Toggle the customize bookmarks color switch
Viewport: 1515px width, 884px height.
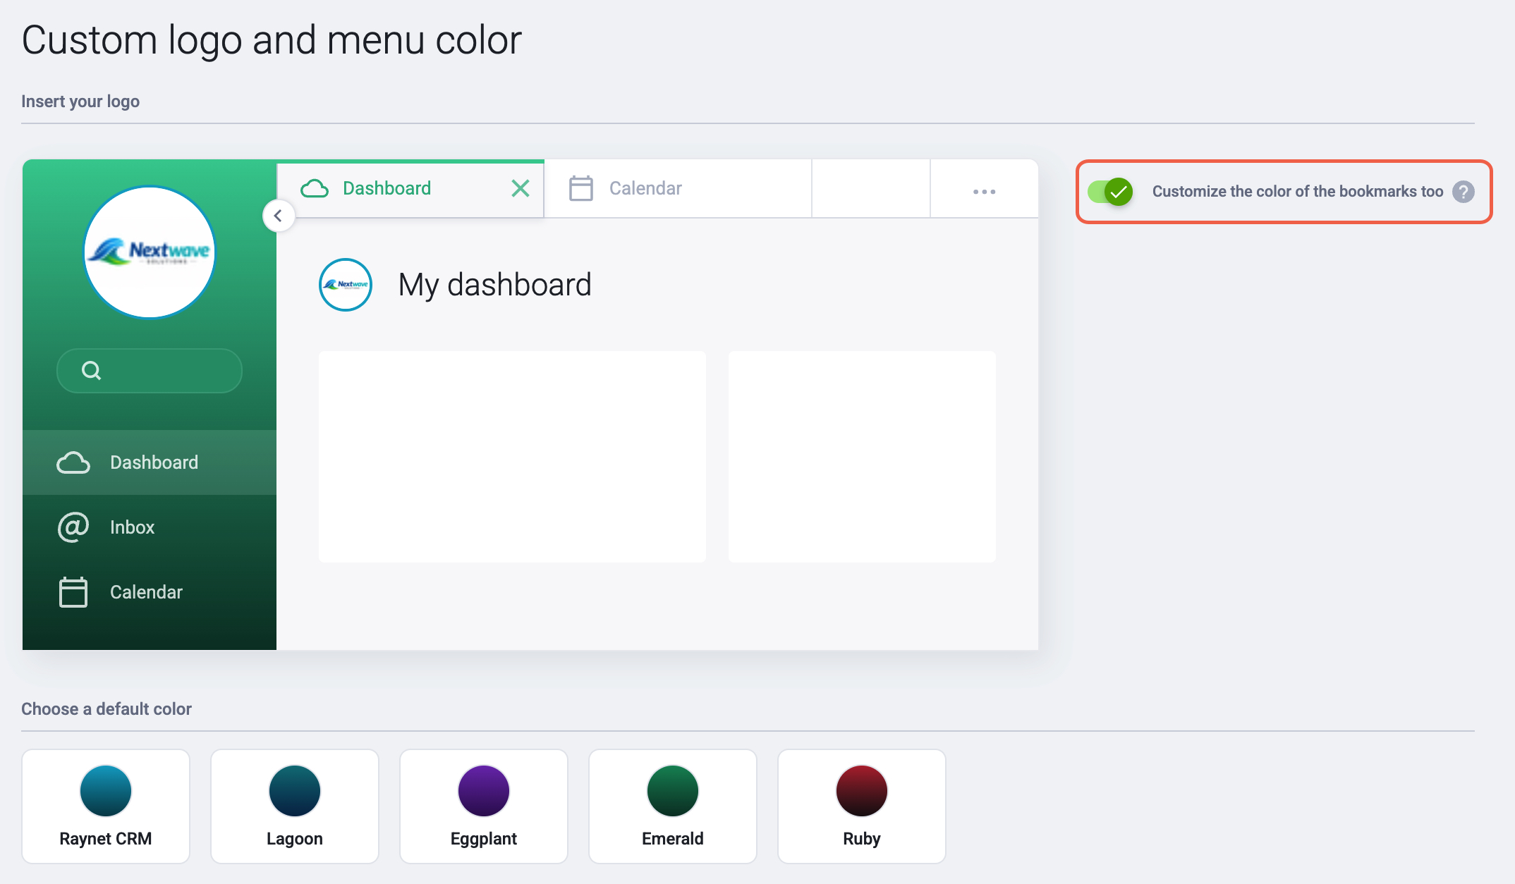[x=1110, y=192]
